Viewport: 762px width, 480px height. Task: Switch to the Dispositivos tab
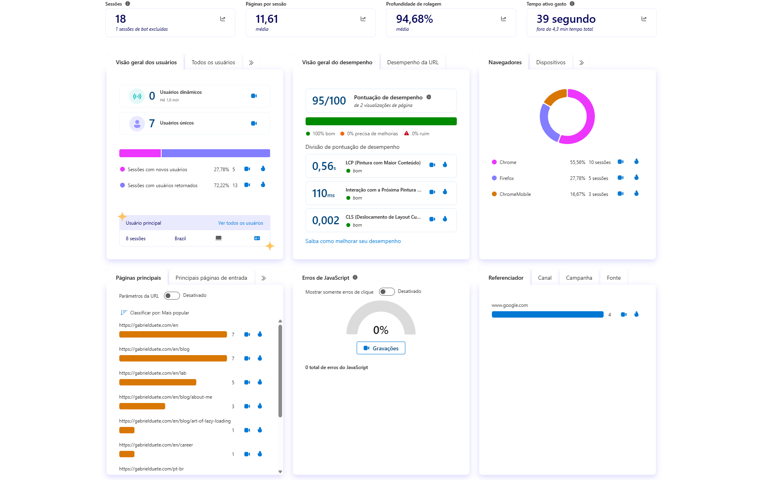(551, 62)
